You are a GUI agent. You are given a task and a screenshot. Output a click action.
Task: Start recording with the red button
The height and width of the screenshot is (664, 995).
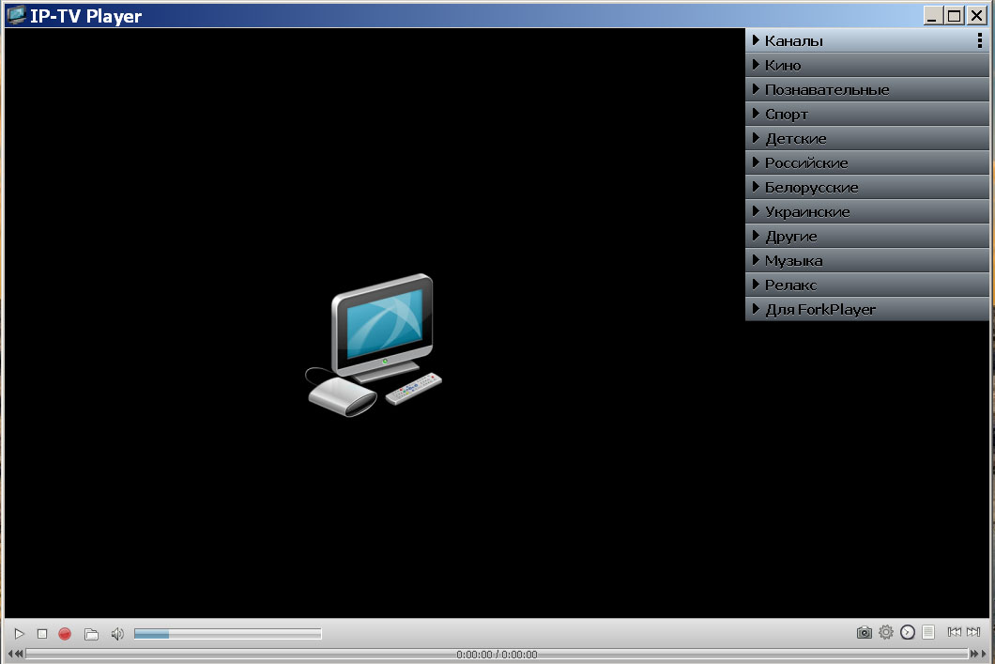65,634
